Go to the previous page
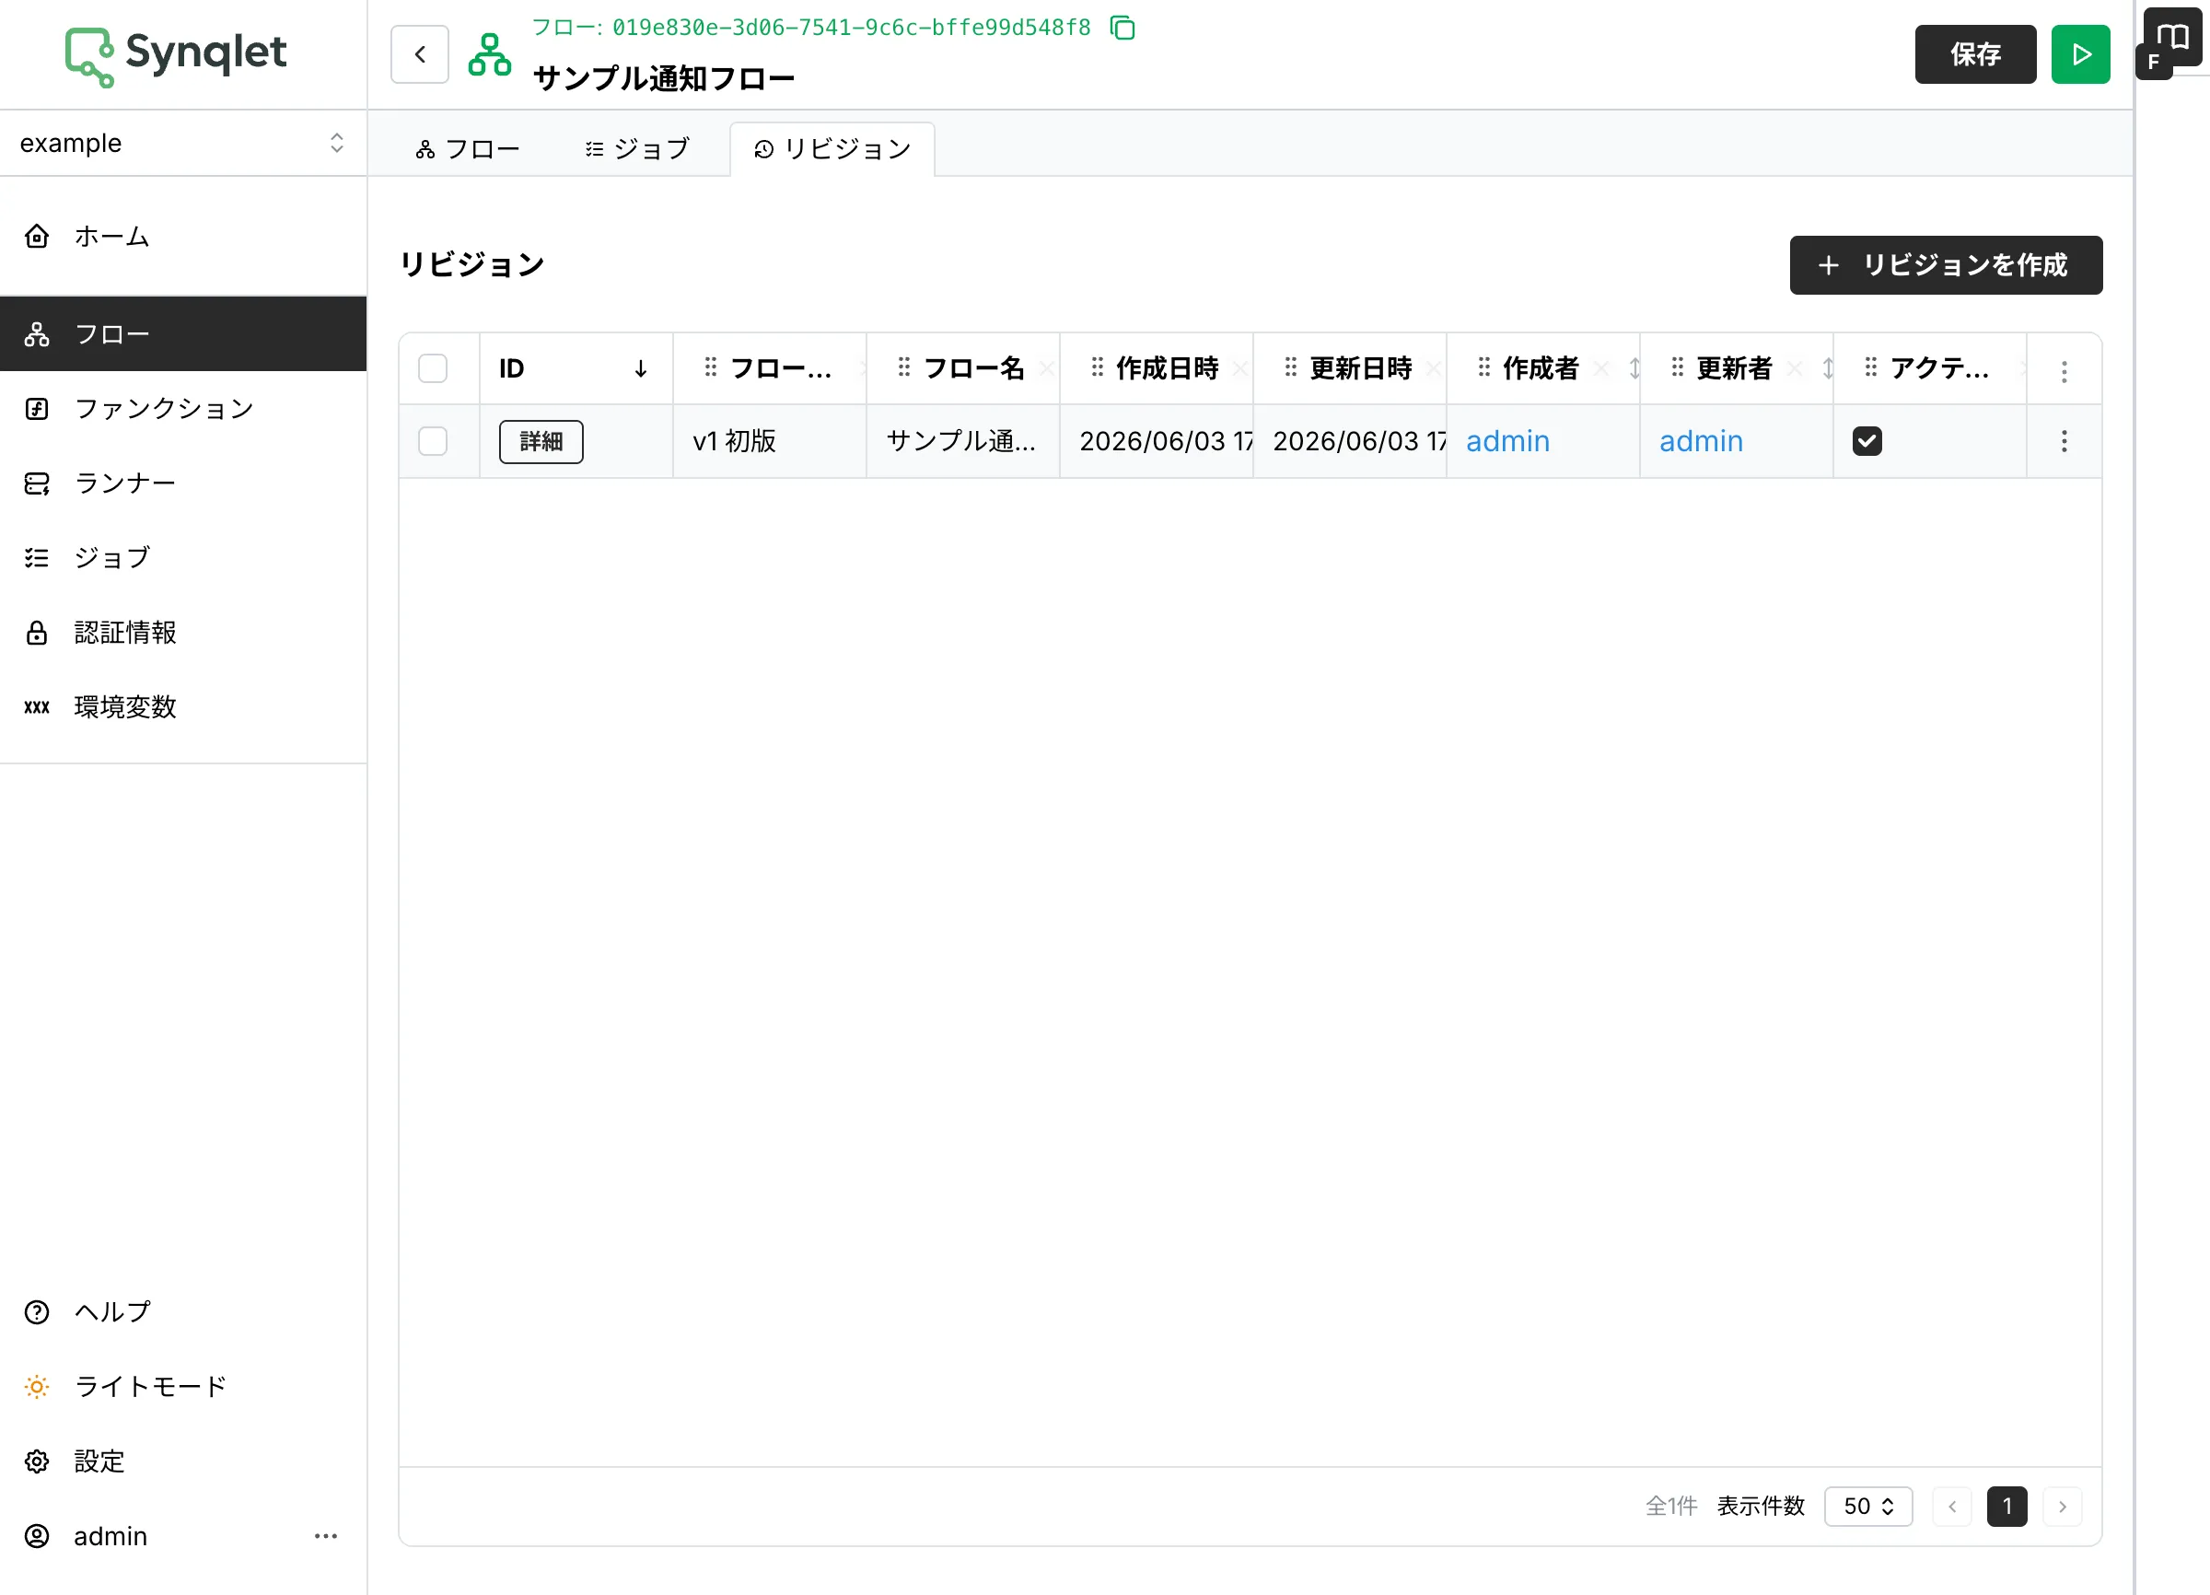Image resolution: width=2210 pixels, height=1595 pixels. 1952,1507
